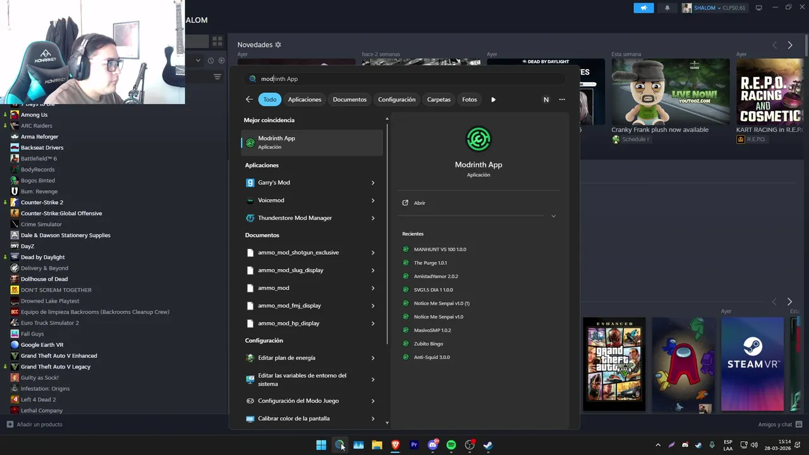Image resolution: width=809 pixels, height=455 pixels.
Task: Click Amigos y chat icon in Steam
Action: click(x=799, y=425)
